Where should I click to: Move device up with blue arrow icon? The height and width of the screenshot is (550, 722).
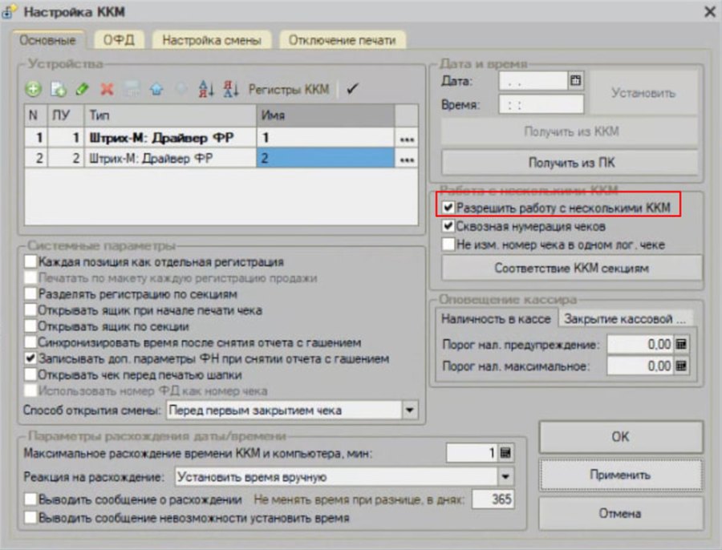pyautogui.click(x=156, y=89)
